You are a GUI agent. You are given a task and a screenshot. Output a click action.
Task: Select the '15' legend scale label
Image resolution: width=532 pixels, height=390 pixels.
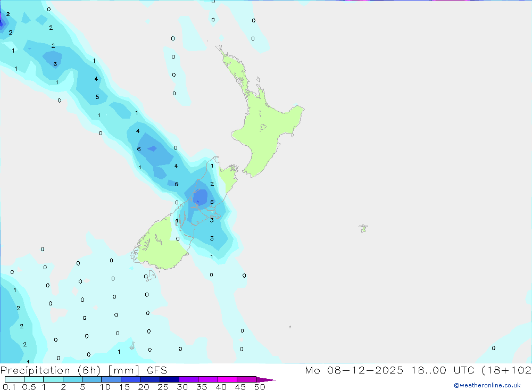click(124, 387)
